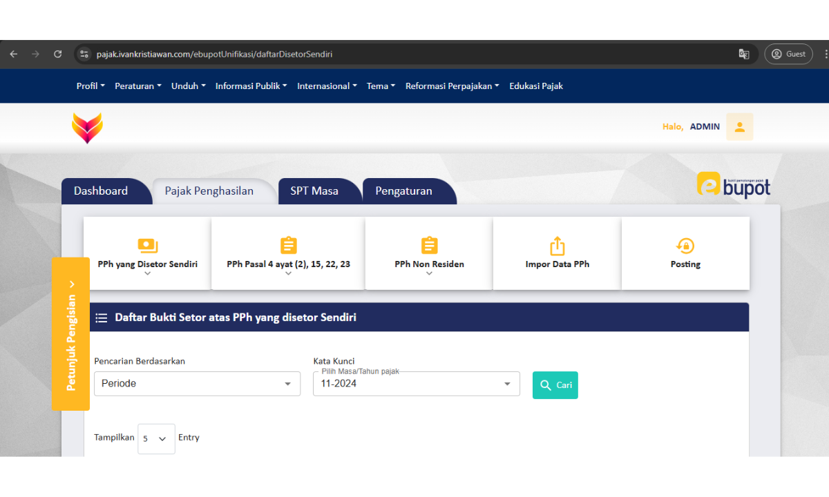Click the PPh yang Disetor Sendiri money icon

148,246
